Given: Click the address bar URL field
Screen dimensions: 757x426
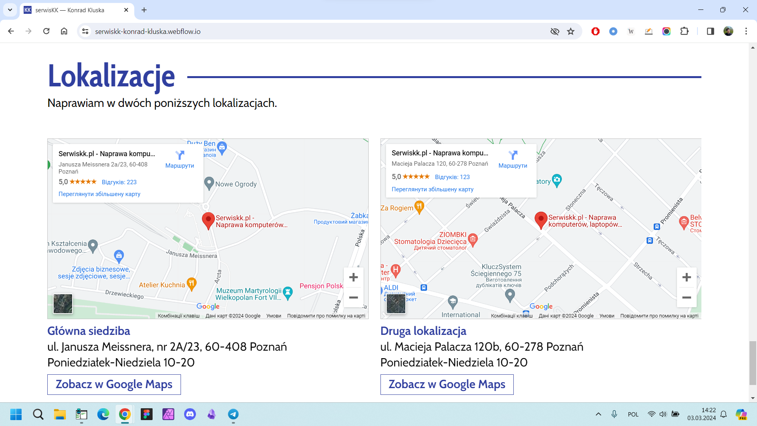Looking at the screenshot, I should tap(315, 31).
